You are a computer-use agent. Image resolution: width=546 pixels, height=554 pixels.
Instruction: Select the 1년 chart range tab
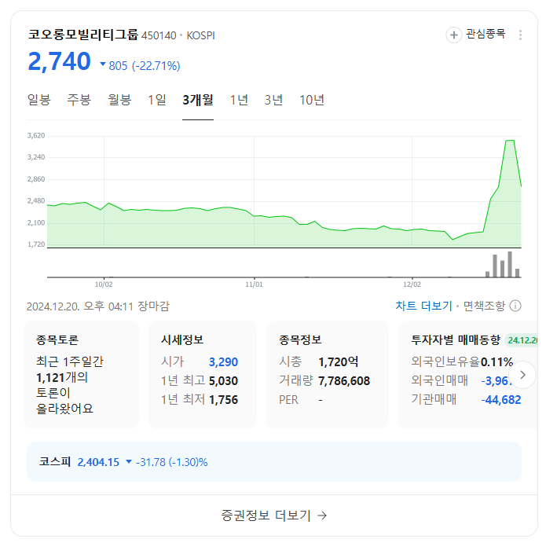pyautogui.click(x=239, y=100)
